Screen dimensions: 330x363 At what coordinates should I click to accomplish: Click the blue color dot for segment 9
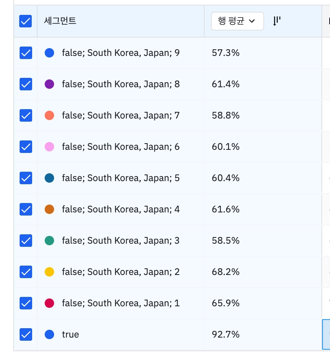click(x=49, y=53)
